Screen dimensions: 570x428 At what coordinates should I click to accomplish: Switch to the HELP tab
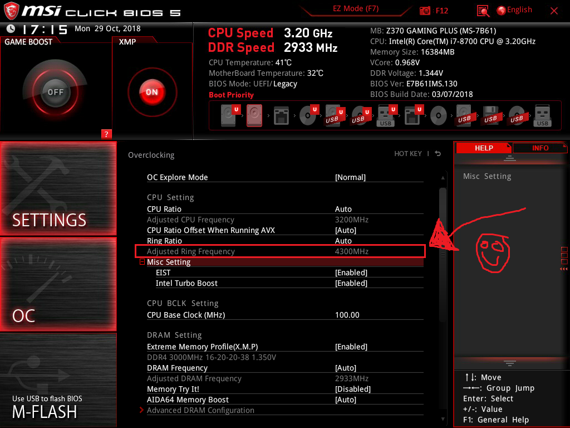484,148
